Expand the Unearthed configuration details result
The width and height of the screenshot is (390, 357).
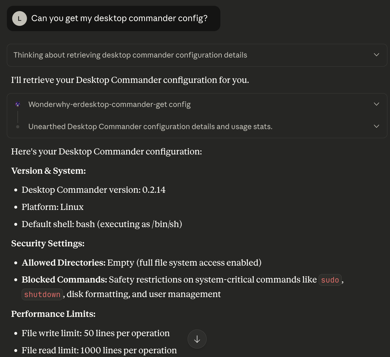click(376, 126)
